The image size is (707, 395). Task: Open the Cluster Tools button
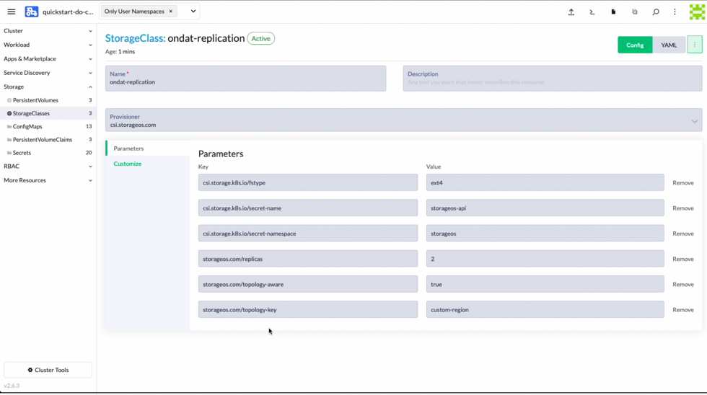[x=48, y=370]
